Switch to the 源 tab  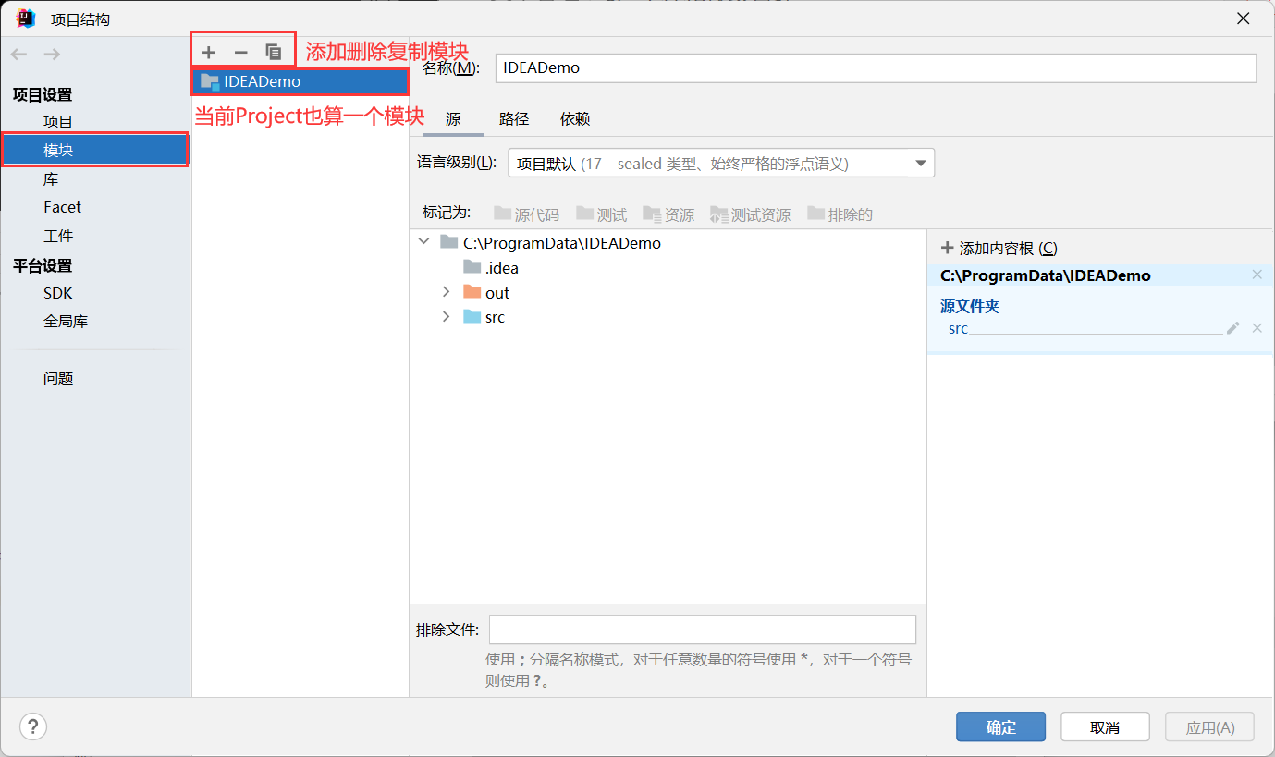[453, 118]
